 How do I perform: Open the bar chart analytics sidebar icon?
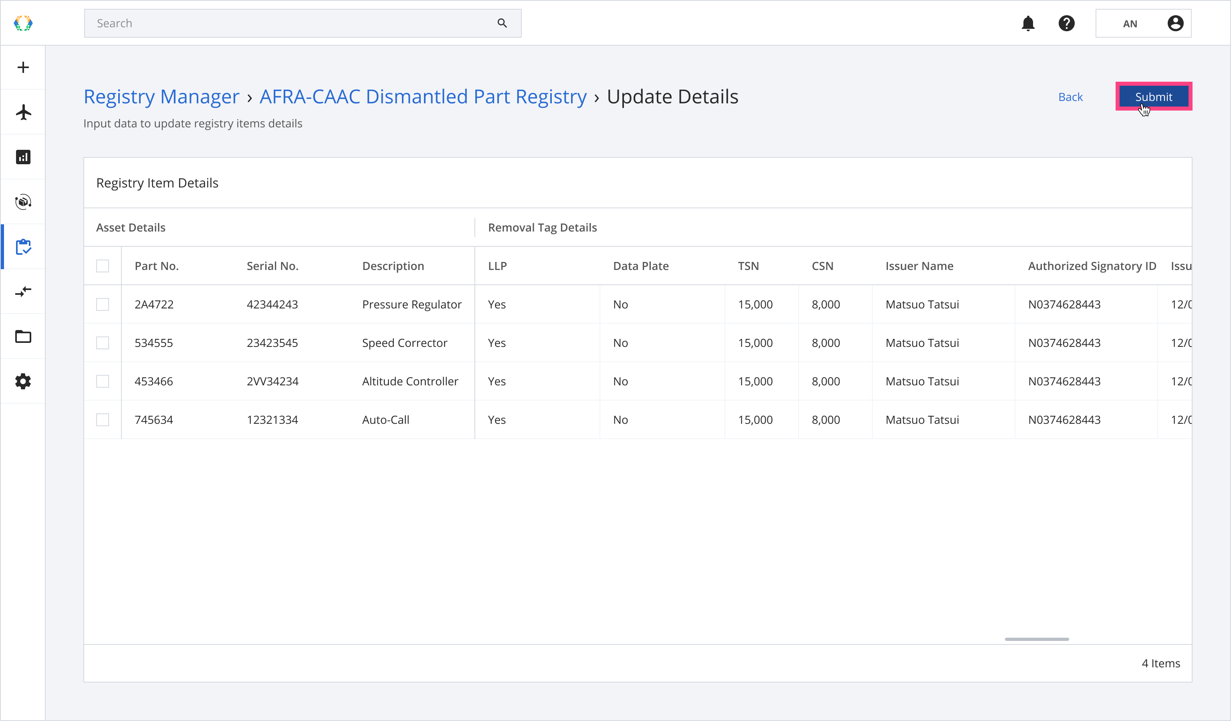coord(23,157)
